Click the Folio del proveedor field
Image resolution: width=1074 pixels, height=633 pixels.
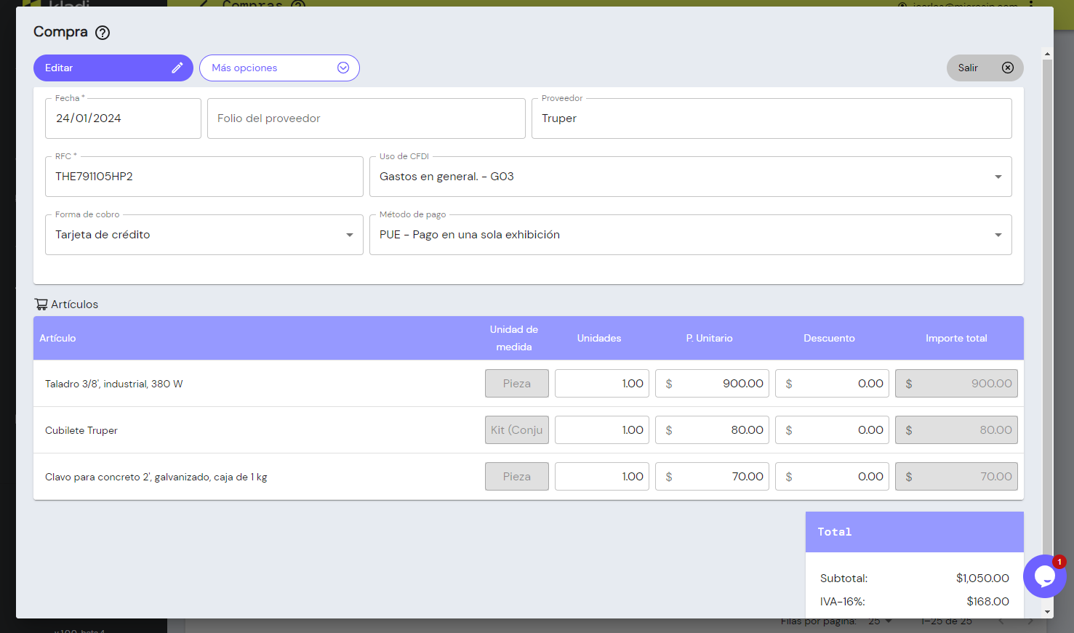[x=366, y=118]
